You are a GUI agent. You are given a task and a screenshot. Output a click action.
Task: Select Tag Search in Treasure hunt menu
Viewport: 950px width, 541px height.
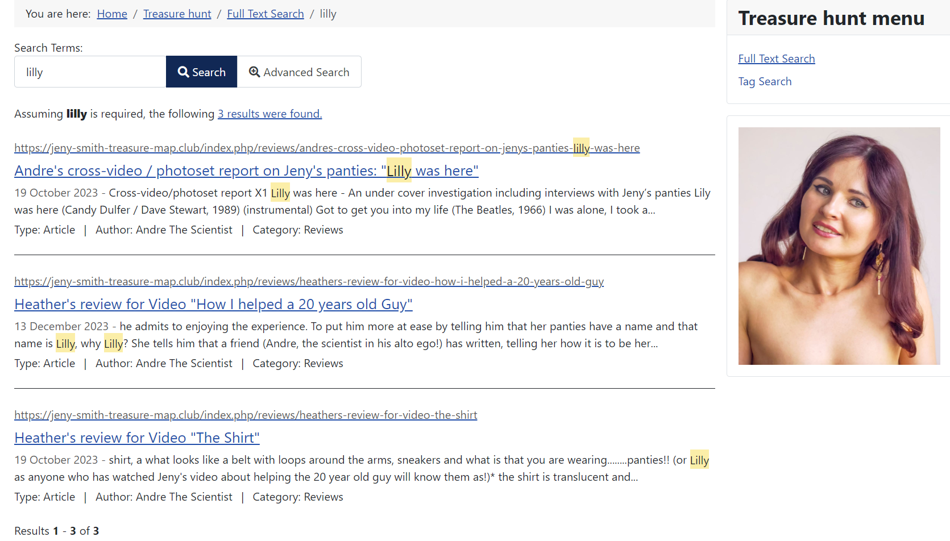[765, 81]
